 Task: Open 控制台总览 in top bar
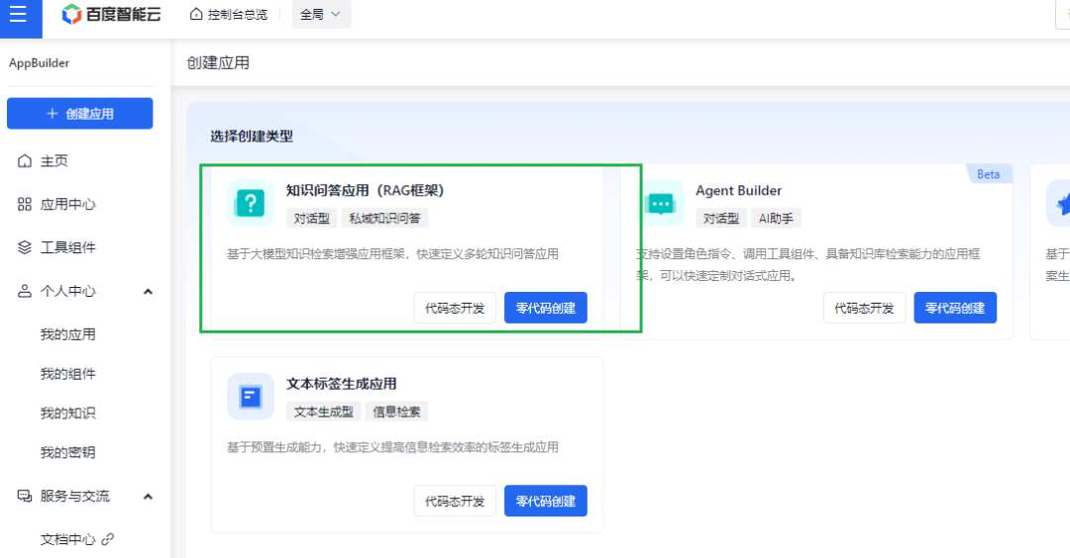pos(238,14)
